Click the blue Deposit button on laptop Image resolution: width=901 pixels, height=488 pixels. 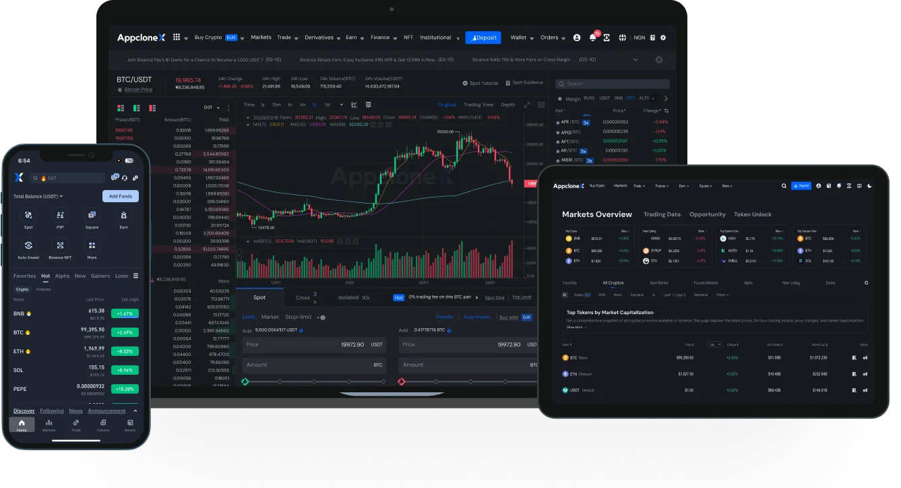tap(483, 38)
